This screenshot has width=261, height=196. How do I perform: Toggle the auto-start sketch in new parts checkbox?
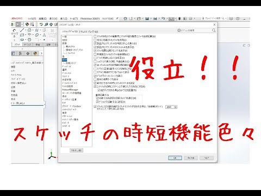point(95,54)
